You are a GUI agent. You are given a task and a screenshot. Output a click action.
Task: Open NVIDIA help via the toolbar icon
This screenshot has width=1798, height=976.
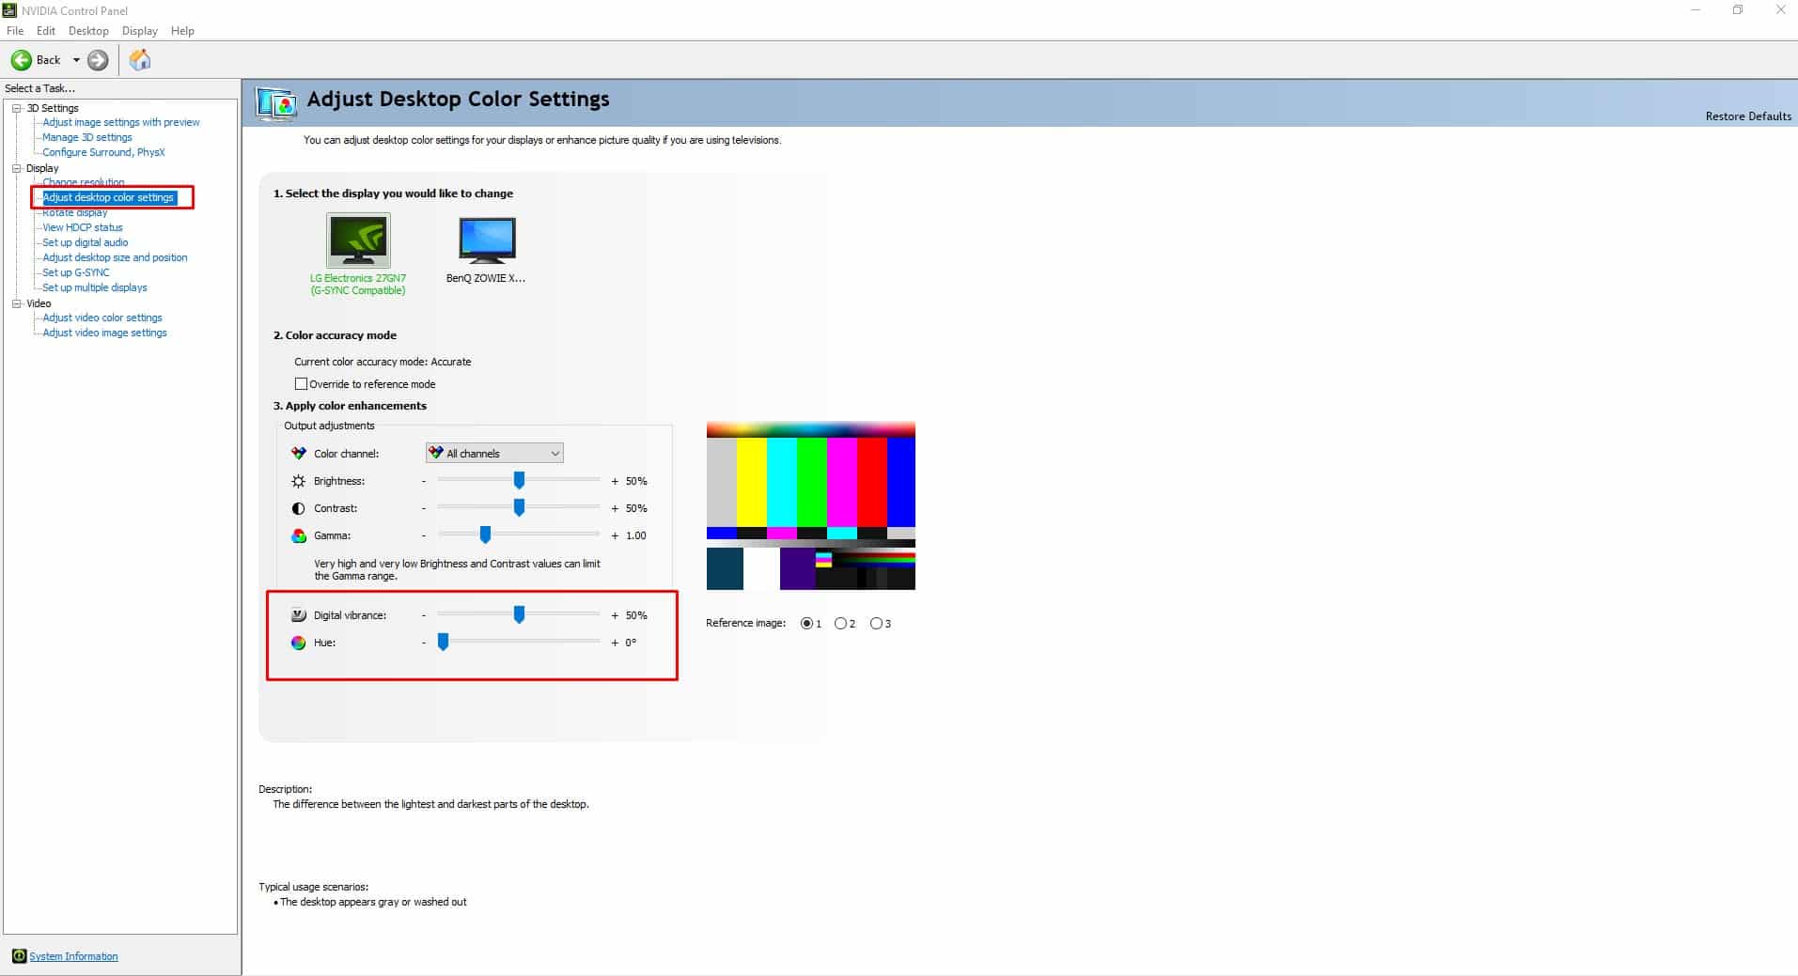140,60
